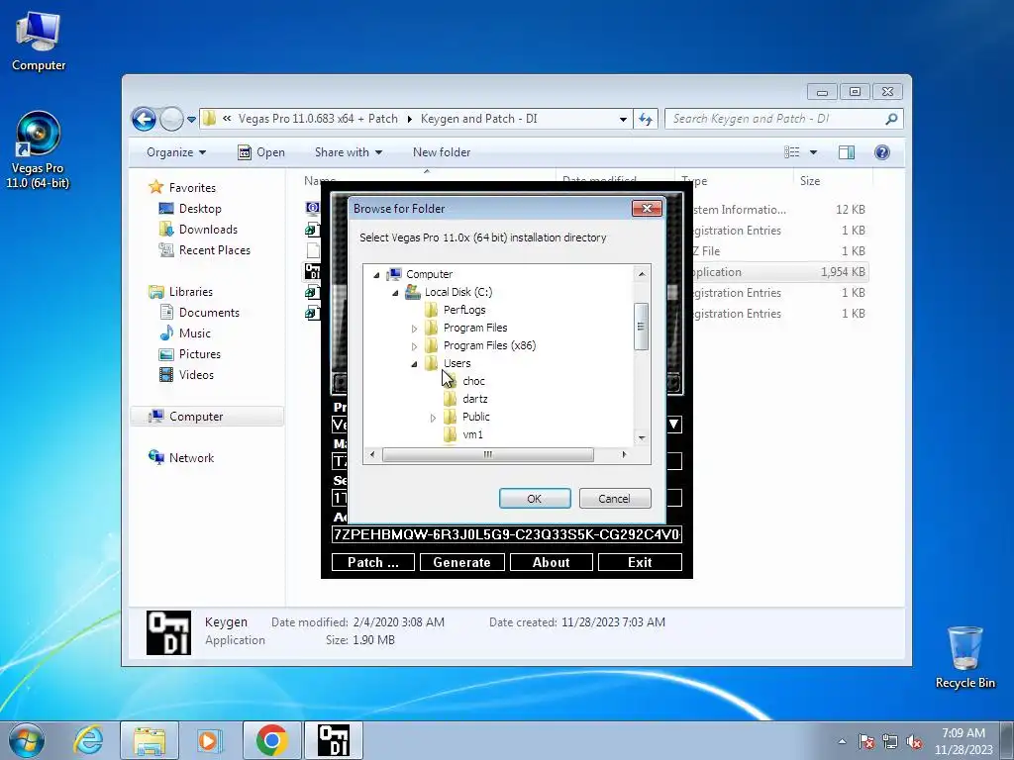Open the Recycle Bin icon

click(964, 657)
